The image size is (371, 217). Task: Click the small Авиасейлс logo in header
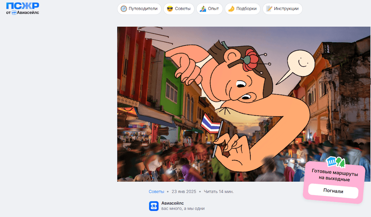pos(14,13)
